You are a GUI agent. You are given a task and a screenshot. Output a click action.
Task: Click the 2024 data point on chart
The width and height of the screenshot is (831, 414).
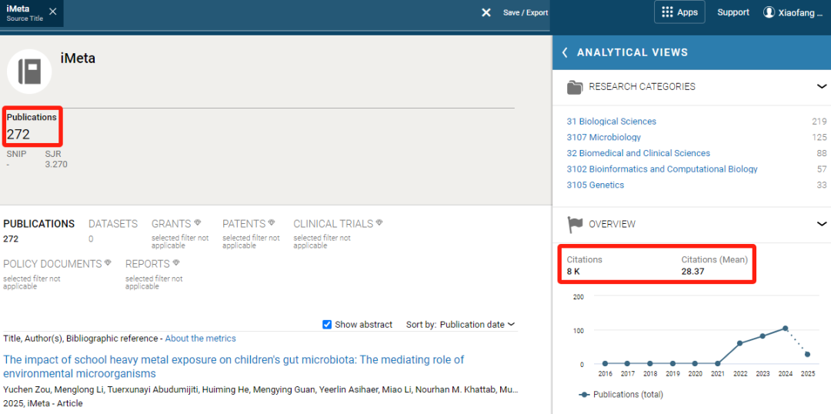point(785,328)
